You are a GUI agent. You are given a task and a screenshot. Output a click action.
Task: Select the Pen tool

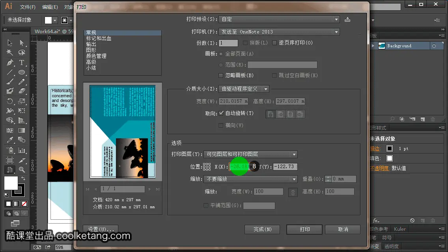coord(10,63)
